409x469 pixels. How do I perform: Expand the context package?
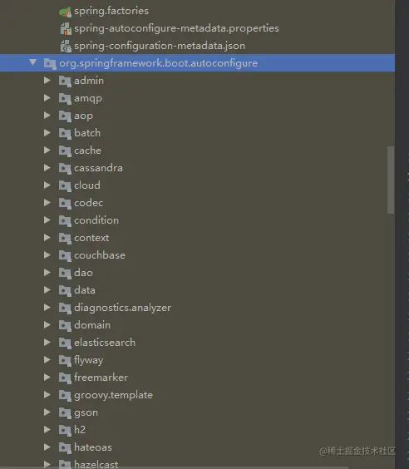pyautogui.click(x=47, y=237)
